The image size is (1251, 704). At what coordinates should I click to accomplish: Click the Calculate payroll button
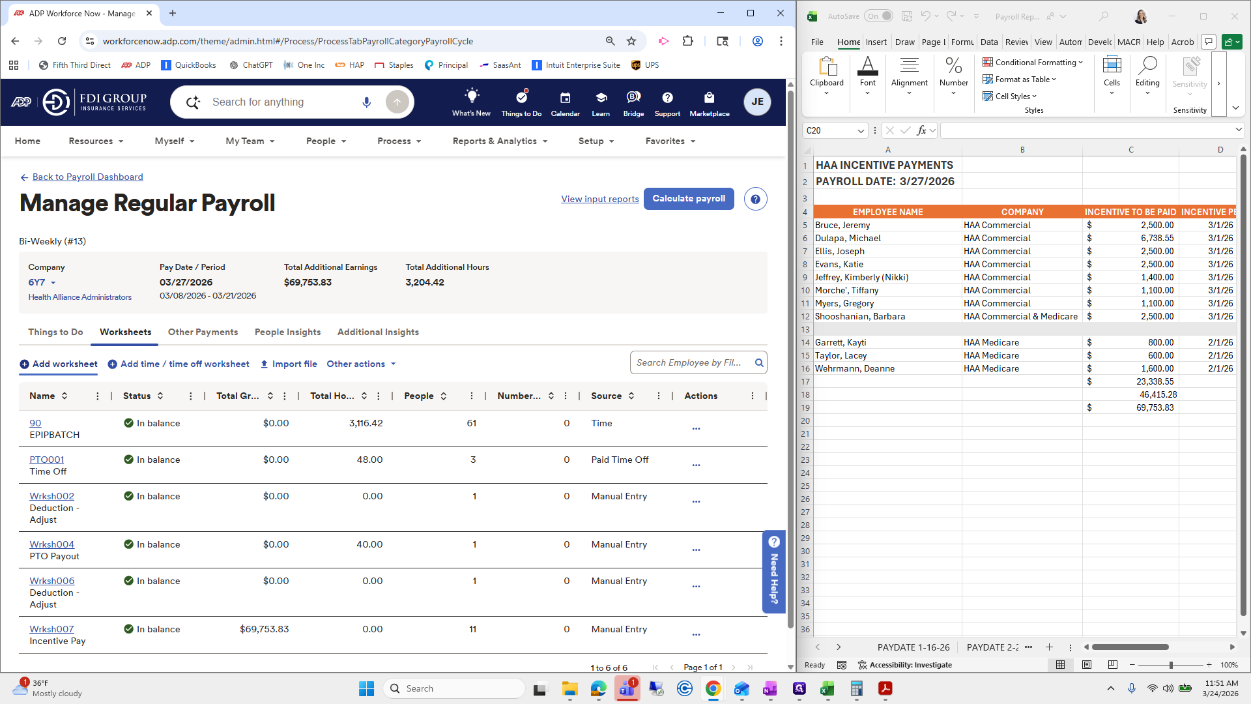coord(688,199)
